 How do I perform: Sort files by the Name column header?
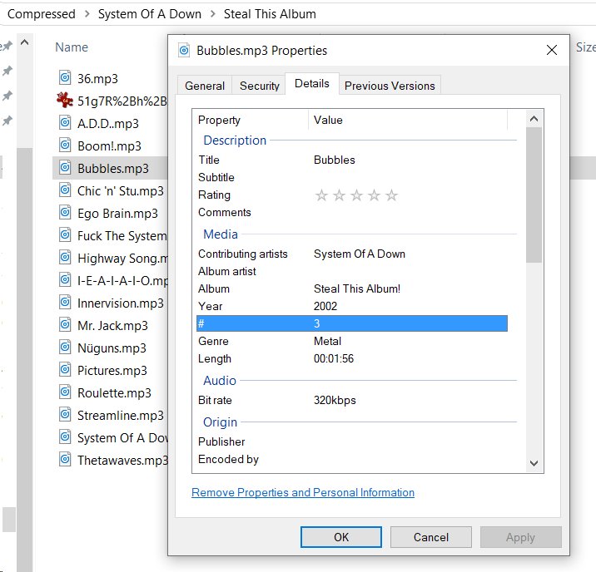coord(72,47)
